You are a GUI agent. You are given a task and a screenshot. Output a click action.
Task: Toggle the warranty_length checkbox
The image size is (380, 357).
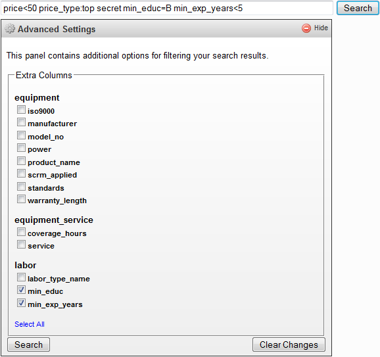point(21,199)
